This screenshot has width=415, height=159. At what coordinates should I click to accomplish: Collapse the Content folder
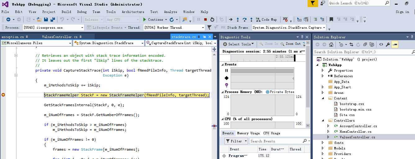pos(323,98)
